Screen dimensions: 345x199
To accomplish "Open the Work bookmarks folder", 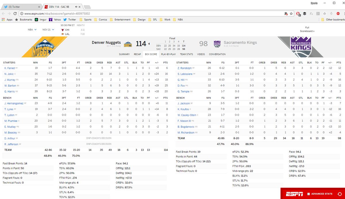I will [x=165, y=20].
